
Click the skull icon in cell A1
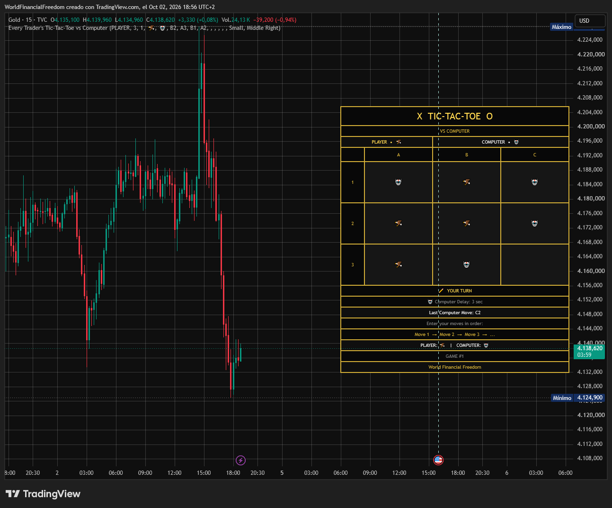pos(398,182)
